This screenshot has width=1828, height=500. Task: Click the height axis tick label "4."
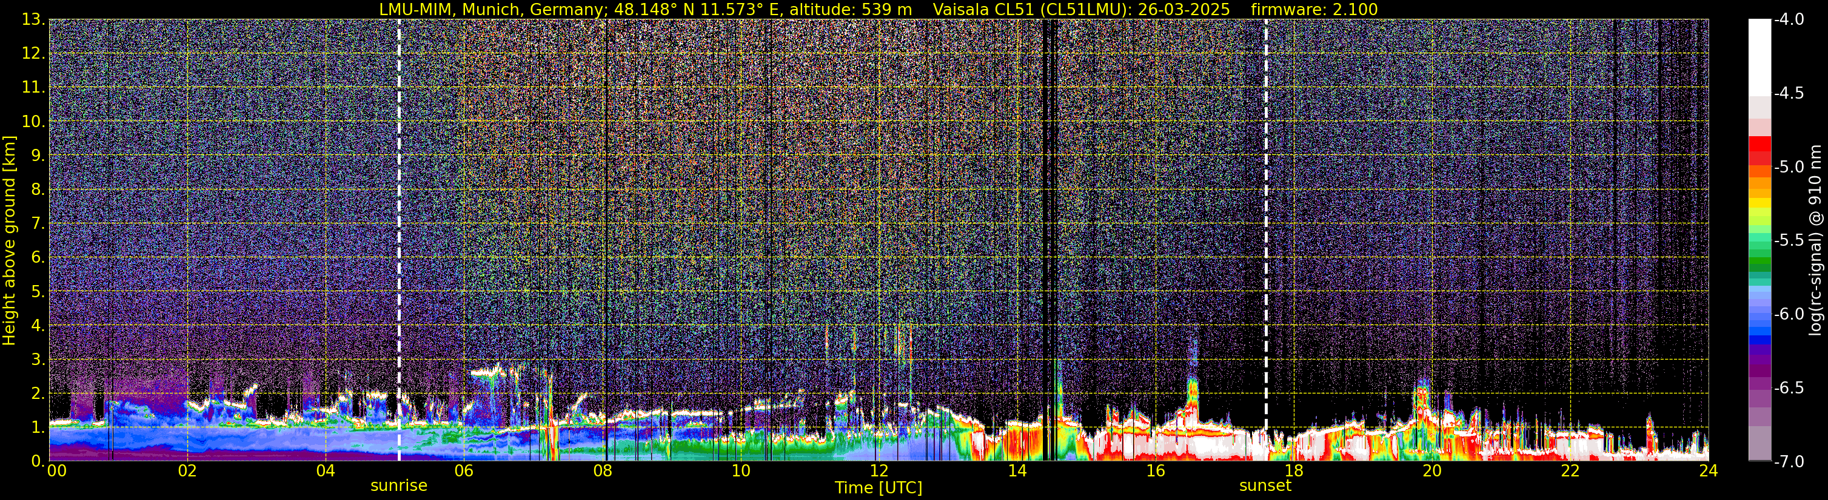(38, 326)
